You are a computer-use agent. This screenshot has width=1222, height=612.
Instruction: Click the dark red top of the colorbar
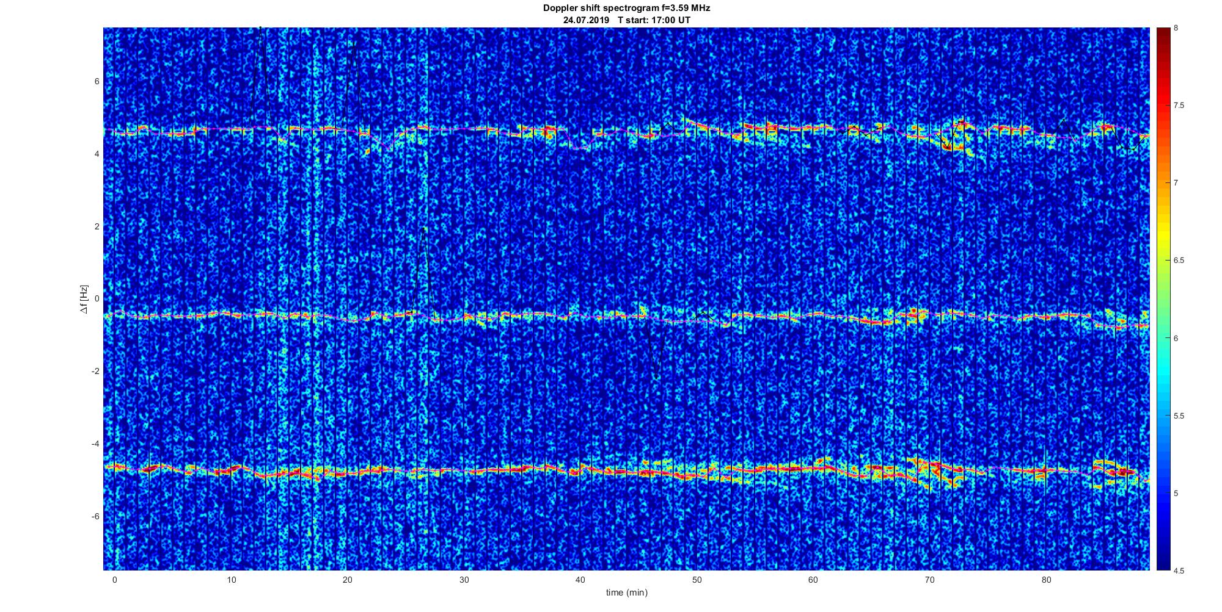1163,35
